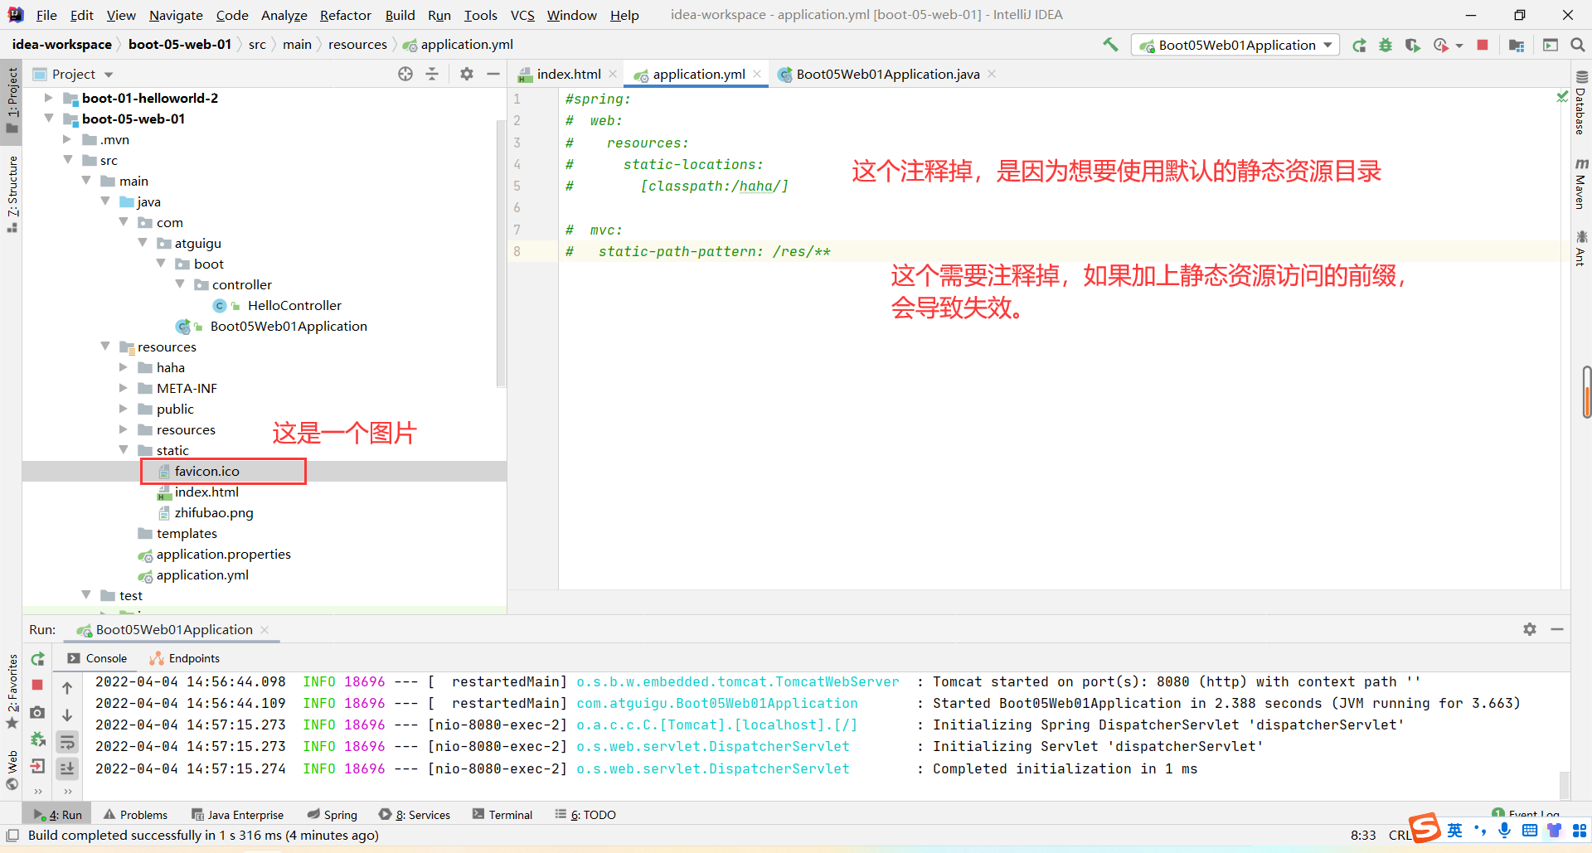Viewport: 1592px width, 853px height.
Task: Expand the haha folder
Action: [x=124, y=367]
